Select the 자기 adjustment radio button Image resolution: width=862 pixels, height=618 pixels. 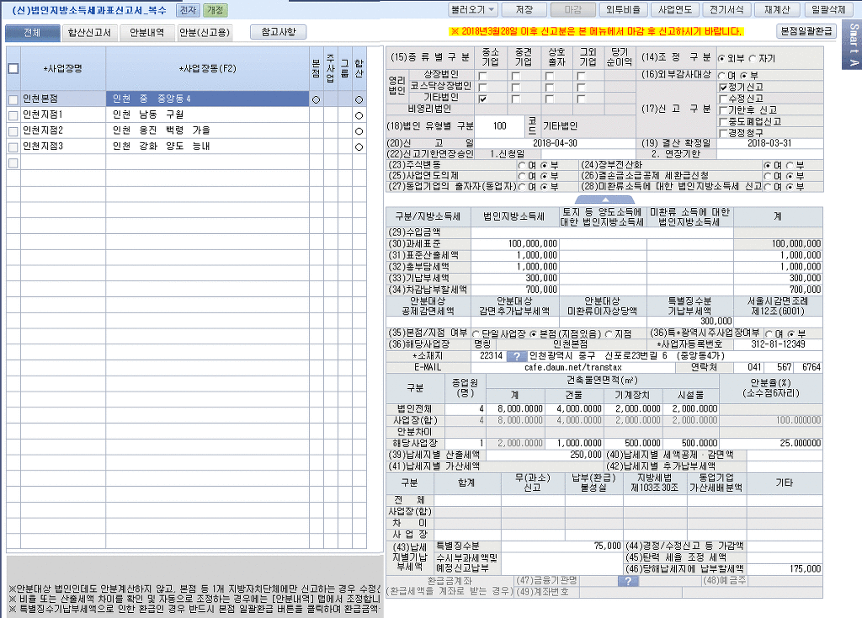753,58
